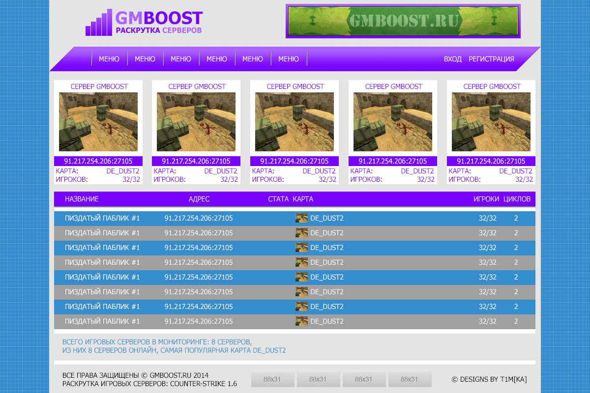Click the НАЗВАНИЕ column header
The height and width of the screenshot is (393, 590).
(82, 199)
